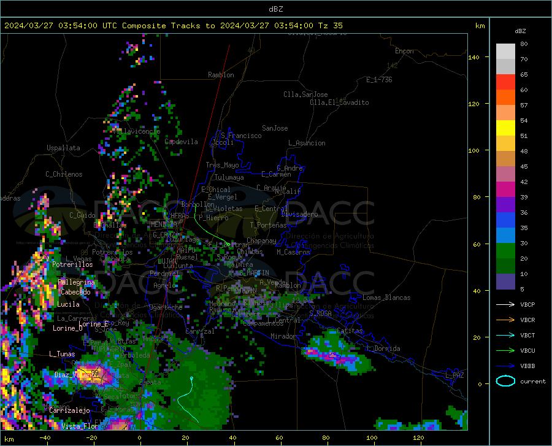Click the cyan storm track marker near Zapata
Screen dimensions: 552x446
coord(191,379)
